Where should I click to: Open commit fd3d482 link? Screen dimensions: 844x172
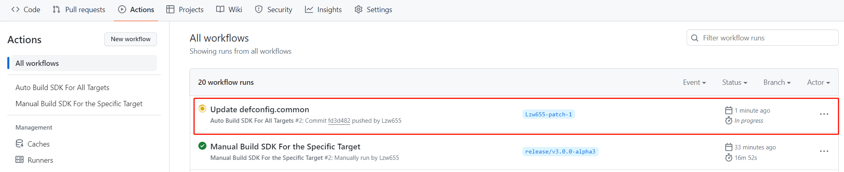click(x=339, y=121)
